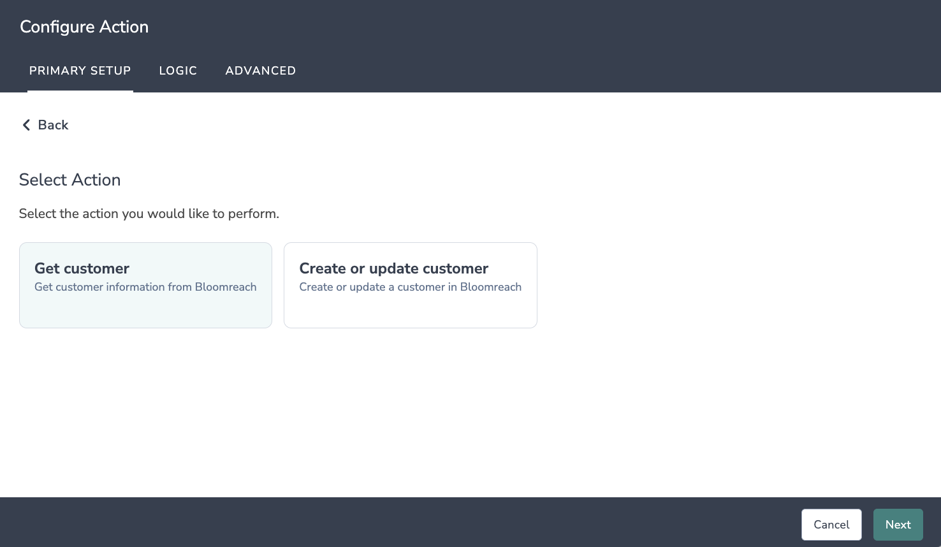Click the "Create or update customer" bold title
Viewport: 941px width, 547px height.
[x=393, y=268]
